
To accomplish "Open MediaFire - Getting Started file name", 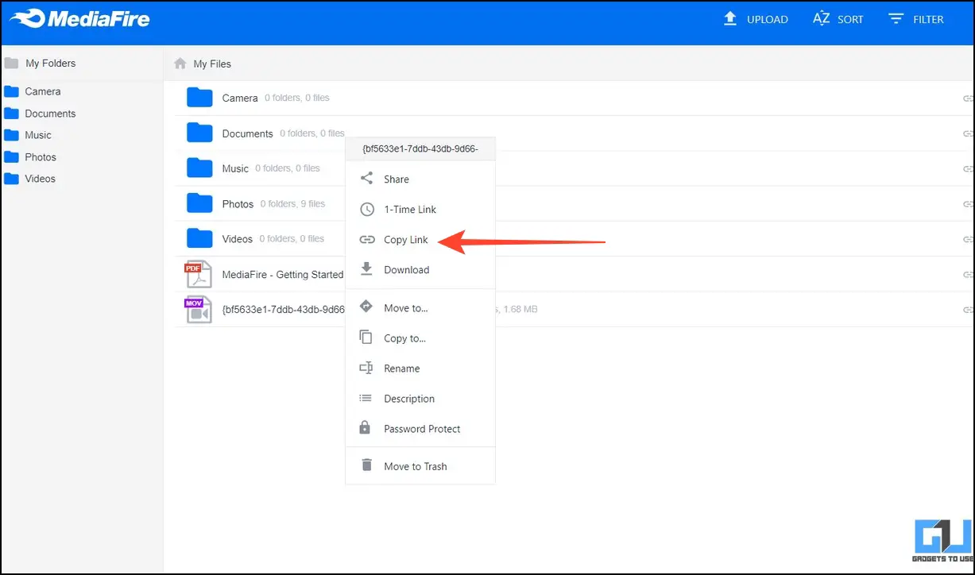I will [283, 275].
